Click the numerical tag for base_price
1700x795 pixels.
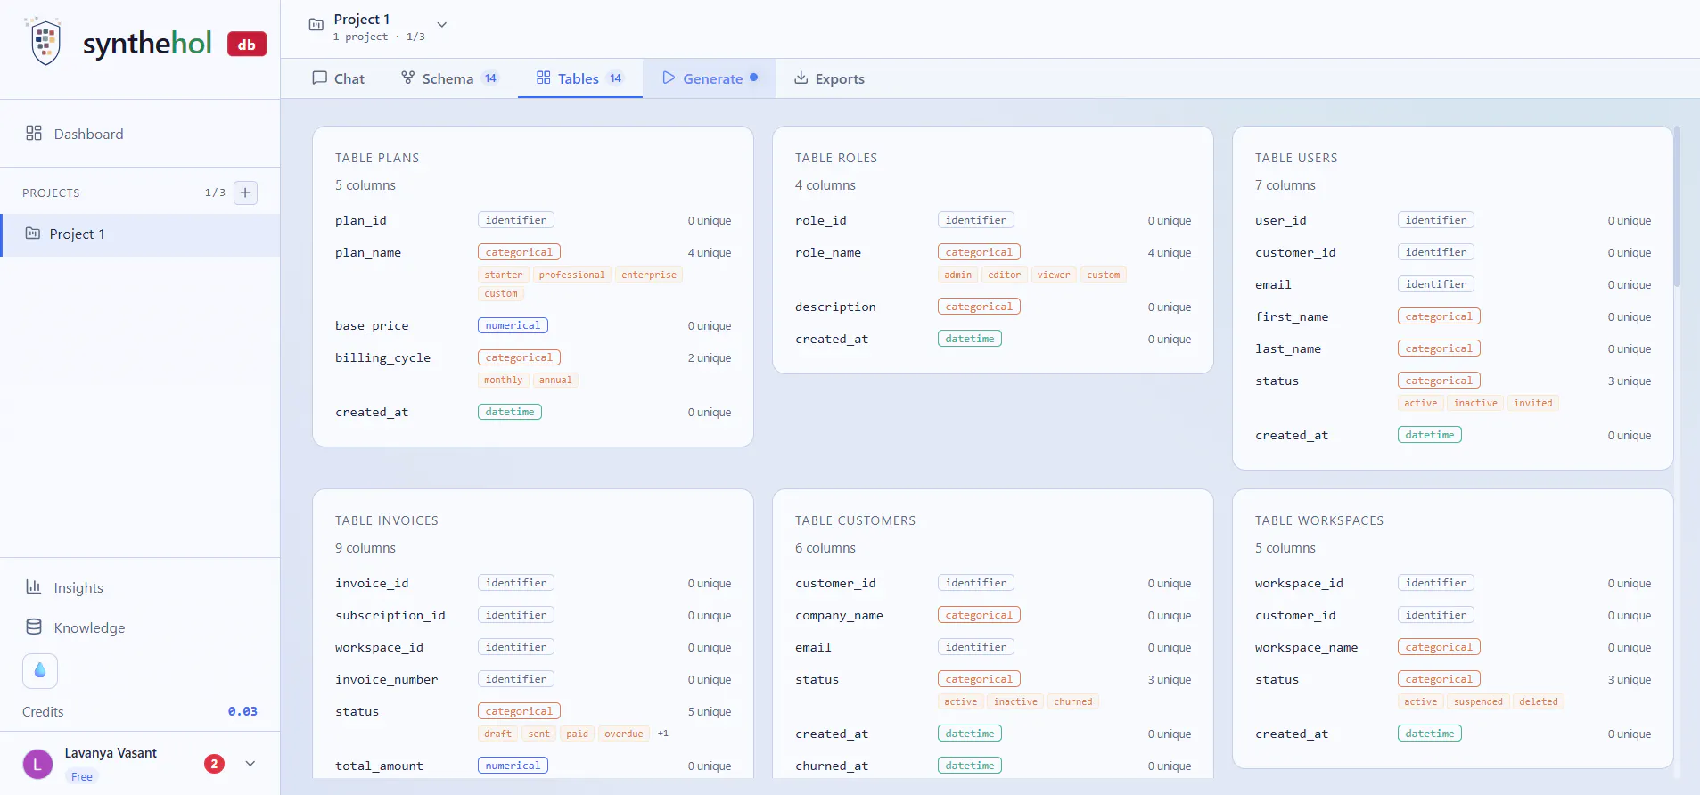coord(513,325)
